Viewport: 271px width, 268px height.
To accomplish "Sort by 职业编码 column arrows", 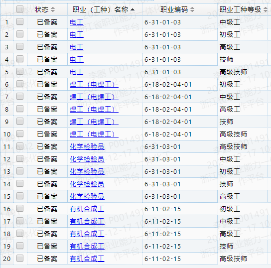I will click(192, 9).
